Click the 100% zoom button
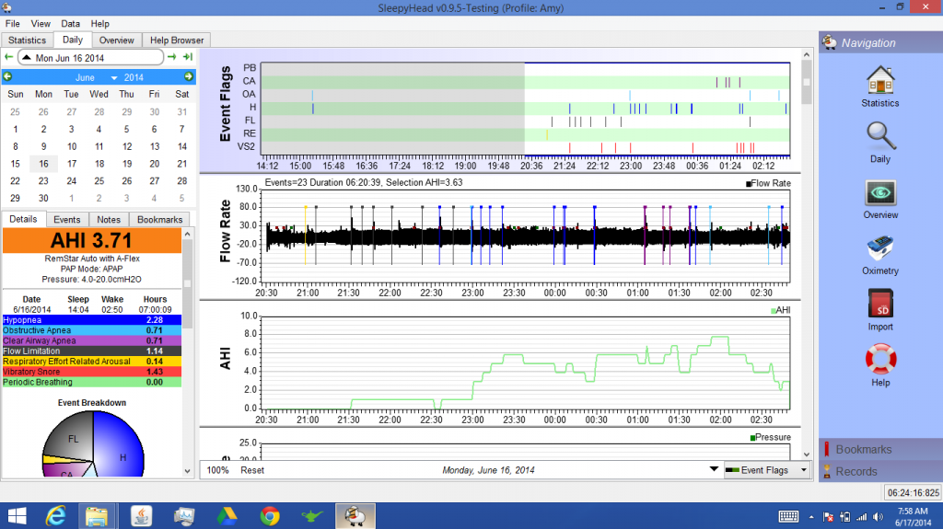The image size is (943, 529). coord(217,470)
